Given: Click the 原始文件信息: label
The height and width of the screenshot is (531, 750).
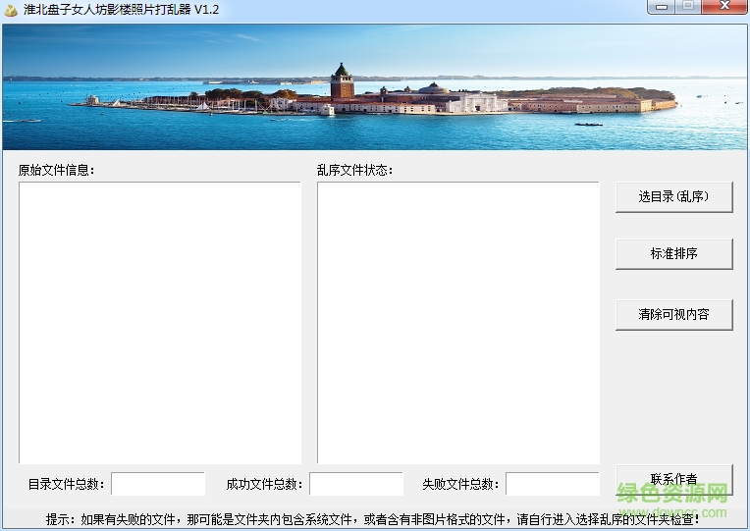Looking at the screenshot, I should point(55,170).
